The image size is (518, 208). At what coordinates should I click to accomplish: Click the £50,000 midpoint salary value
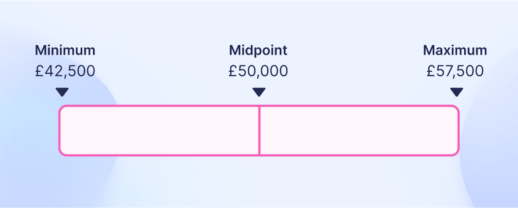pos(258,71)
